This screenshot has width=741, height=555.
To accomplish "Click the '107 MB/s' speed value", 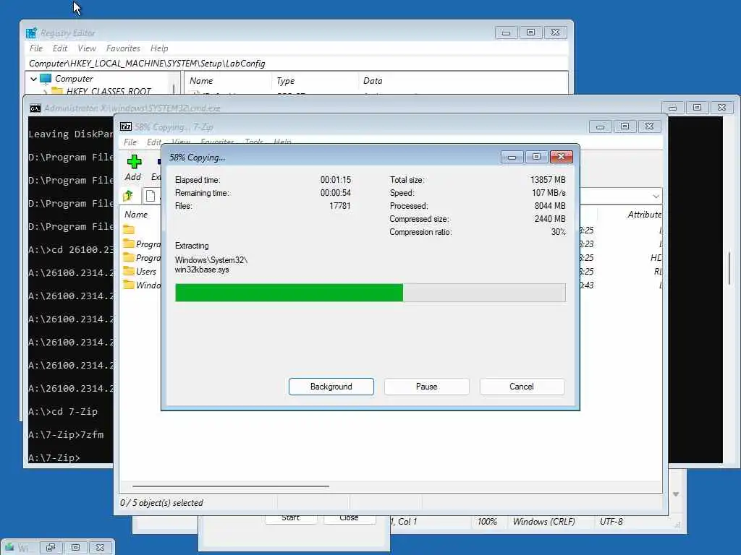I will [549, 192].
